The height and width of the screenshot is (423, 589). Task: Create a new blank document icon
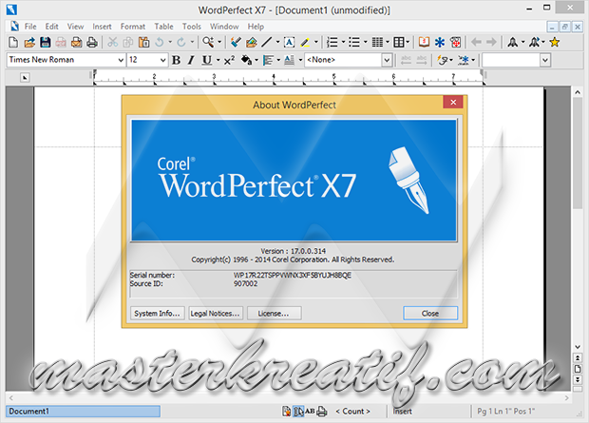pos(13,42)
